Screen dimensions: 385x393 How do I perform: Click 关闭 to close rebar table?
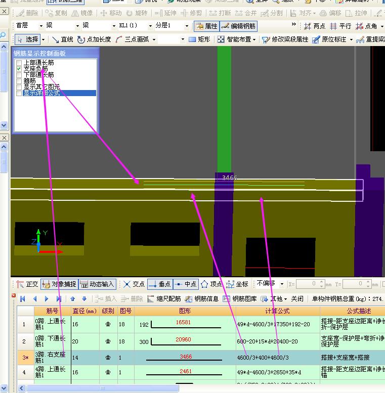coord(297,299)
